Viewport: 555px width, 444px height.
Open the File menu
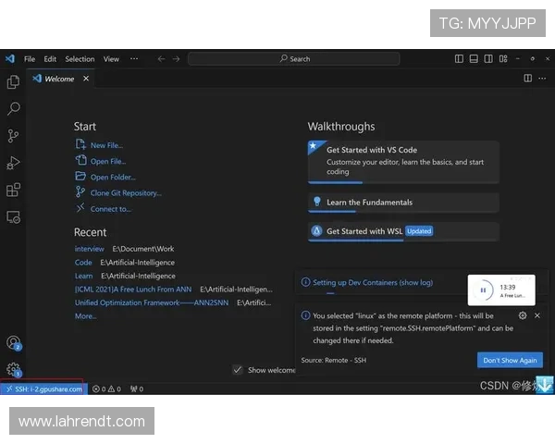click(30, 58)
